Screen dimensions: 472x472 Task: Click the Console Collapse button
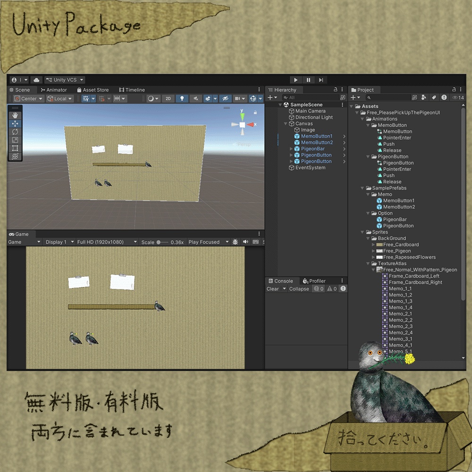[x=299, y=289]
